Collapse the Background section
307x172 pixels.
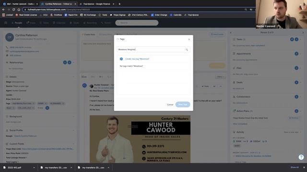(73, 117)
